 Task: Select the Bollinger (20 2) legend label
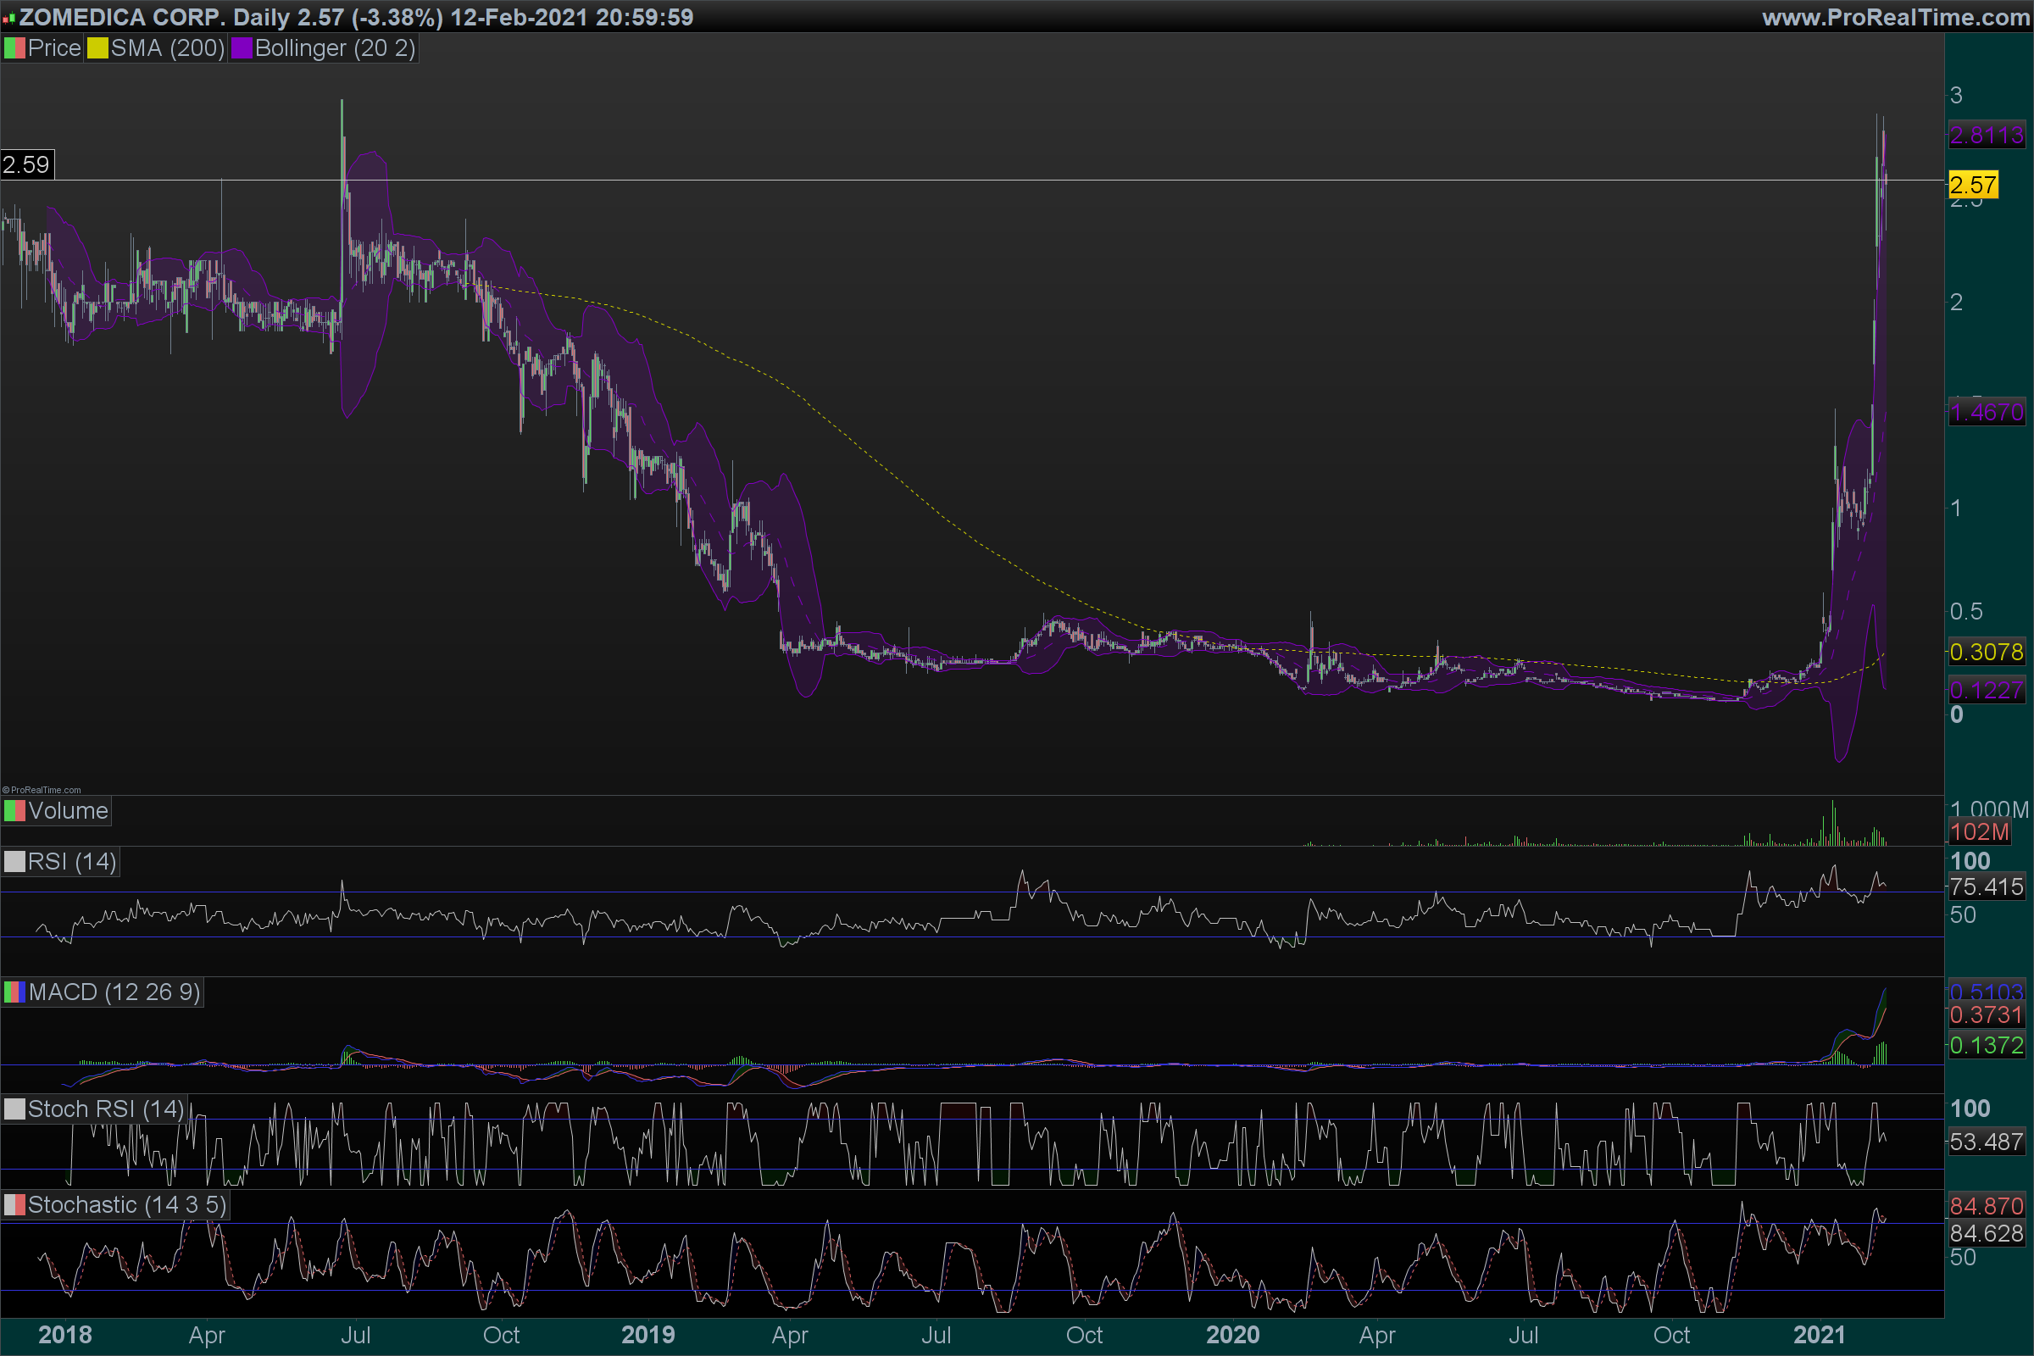[x=335, y=48]
